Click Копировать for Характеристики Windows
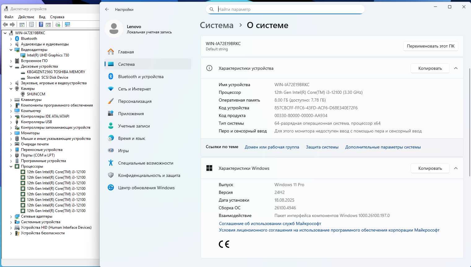 430,168
